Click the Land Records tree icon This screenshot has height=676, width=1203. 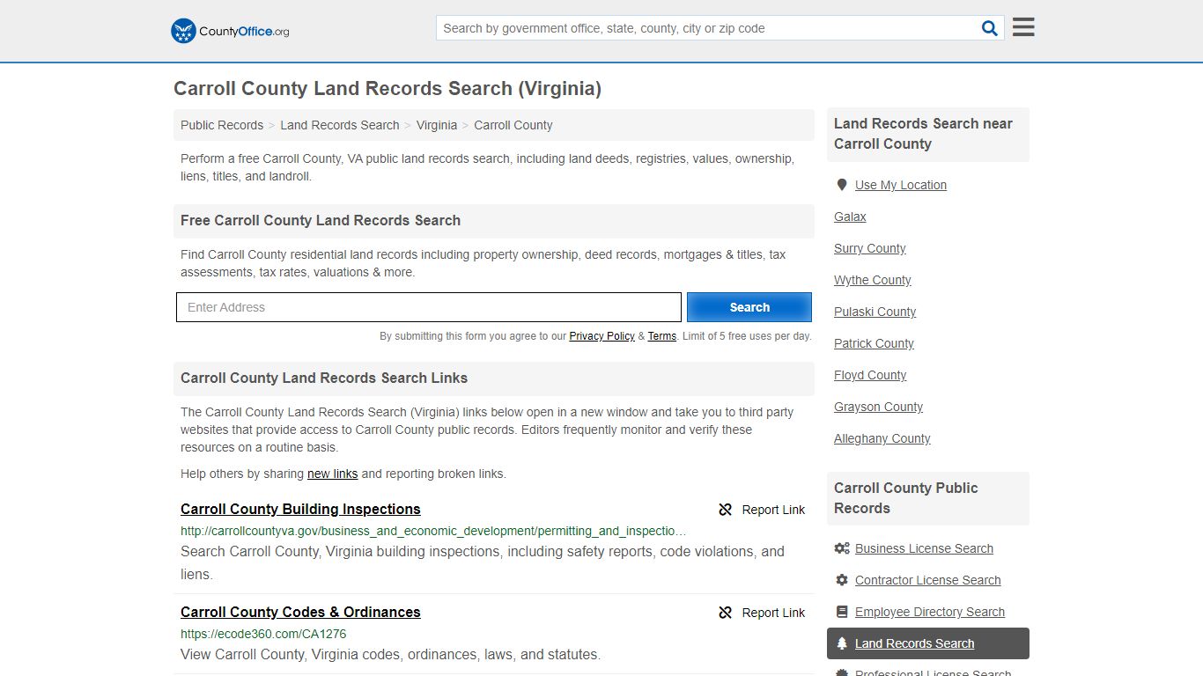(x=842, y=643)
